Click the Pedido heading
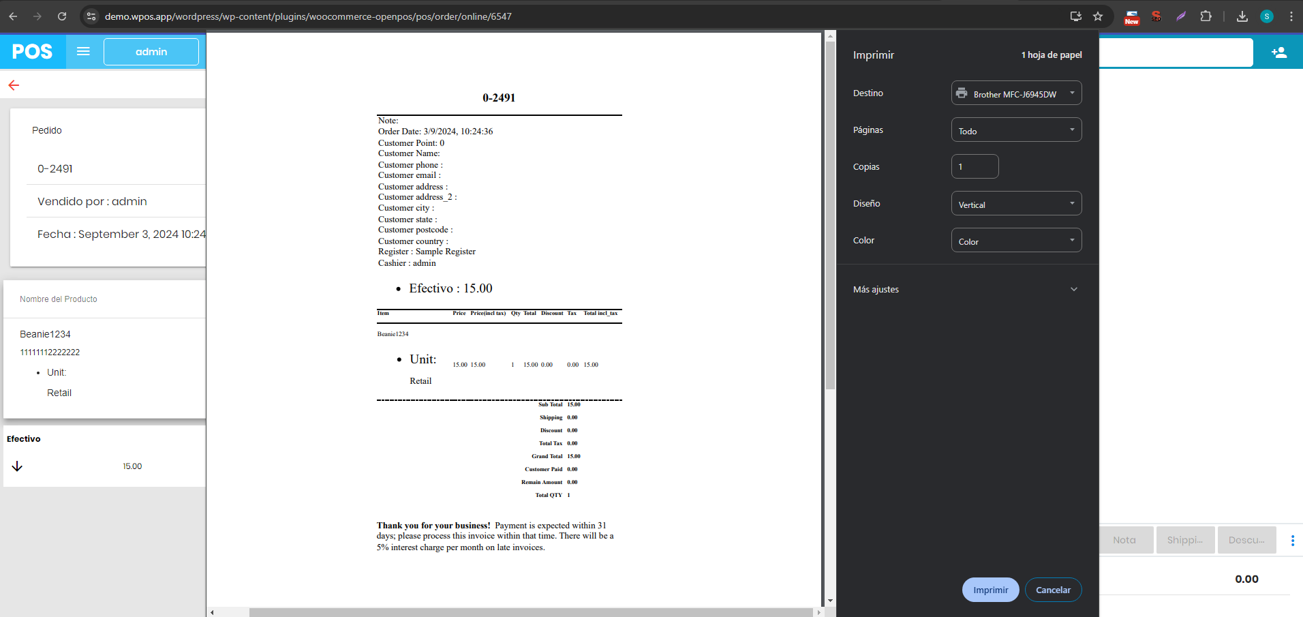Screen dimensions: 1303x617 pyautogui.click(x=47, y=130)
